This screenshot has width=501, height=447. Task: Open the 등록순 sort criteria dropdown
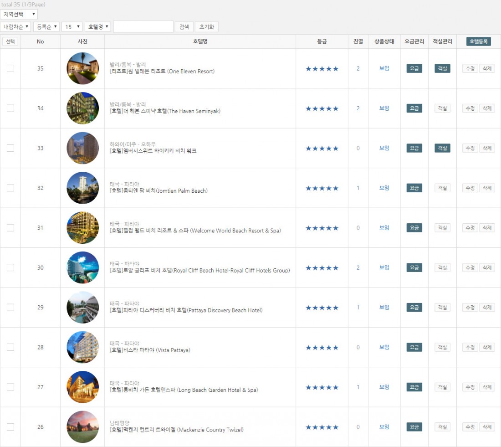tap(46, 27)
